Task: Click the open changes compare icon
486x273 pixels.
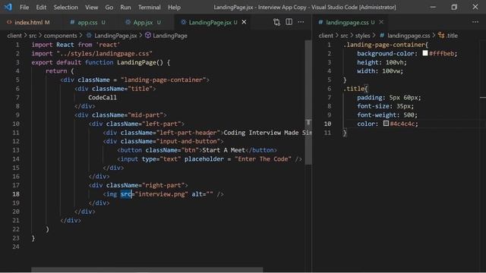Action: pyautogui.click(x=276, y=22)
